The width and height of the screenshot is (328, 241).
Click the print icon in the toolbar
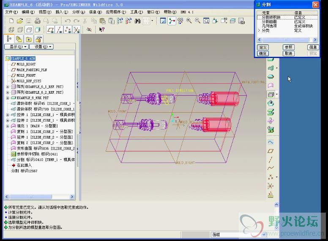38,21
